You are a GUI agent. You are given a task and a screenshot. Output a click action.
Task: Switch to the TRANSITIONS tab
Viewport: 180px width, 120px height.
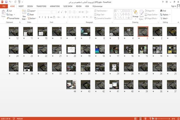[41, 6]
